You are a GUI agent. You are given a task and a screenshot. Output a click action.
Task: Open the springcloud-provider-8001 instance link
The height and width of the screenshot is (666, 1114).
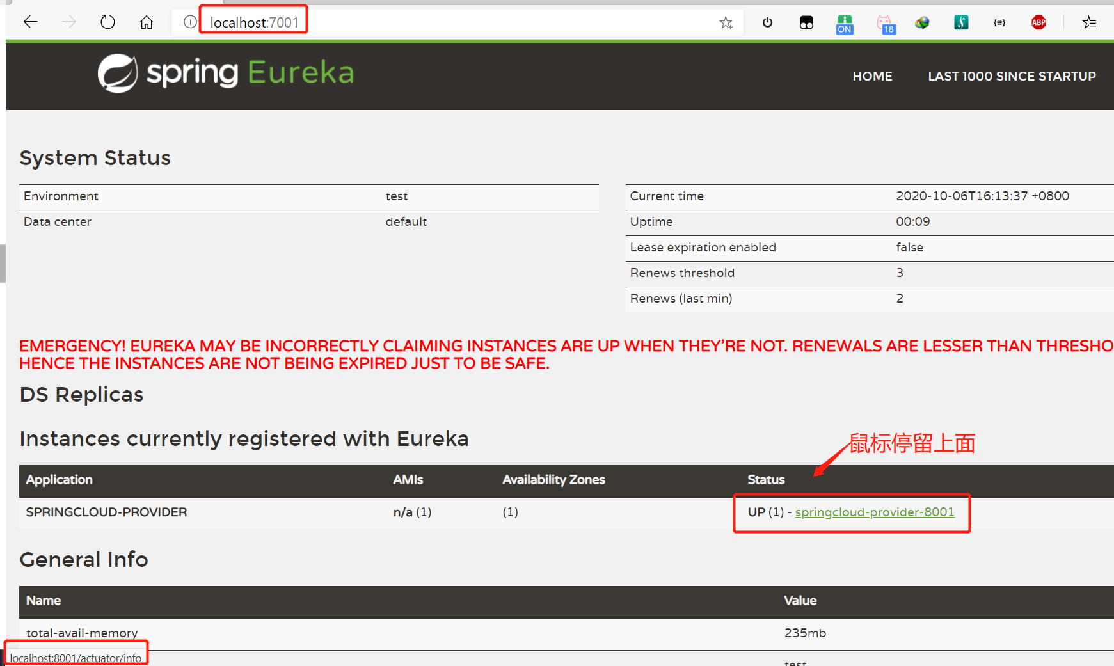[874, 512]
